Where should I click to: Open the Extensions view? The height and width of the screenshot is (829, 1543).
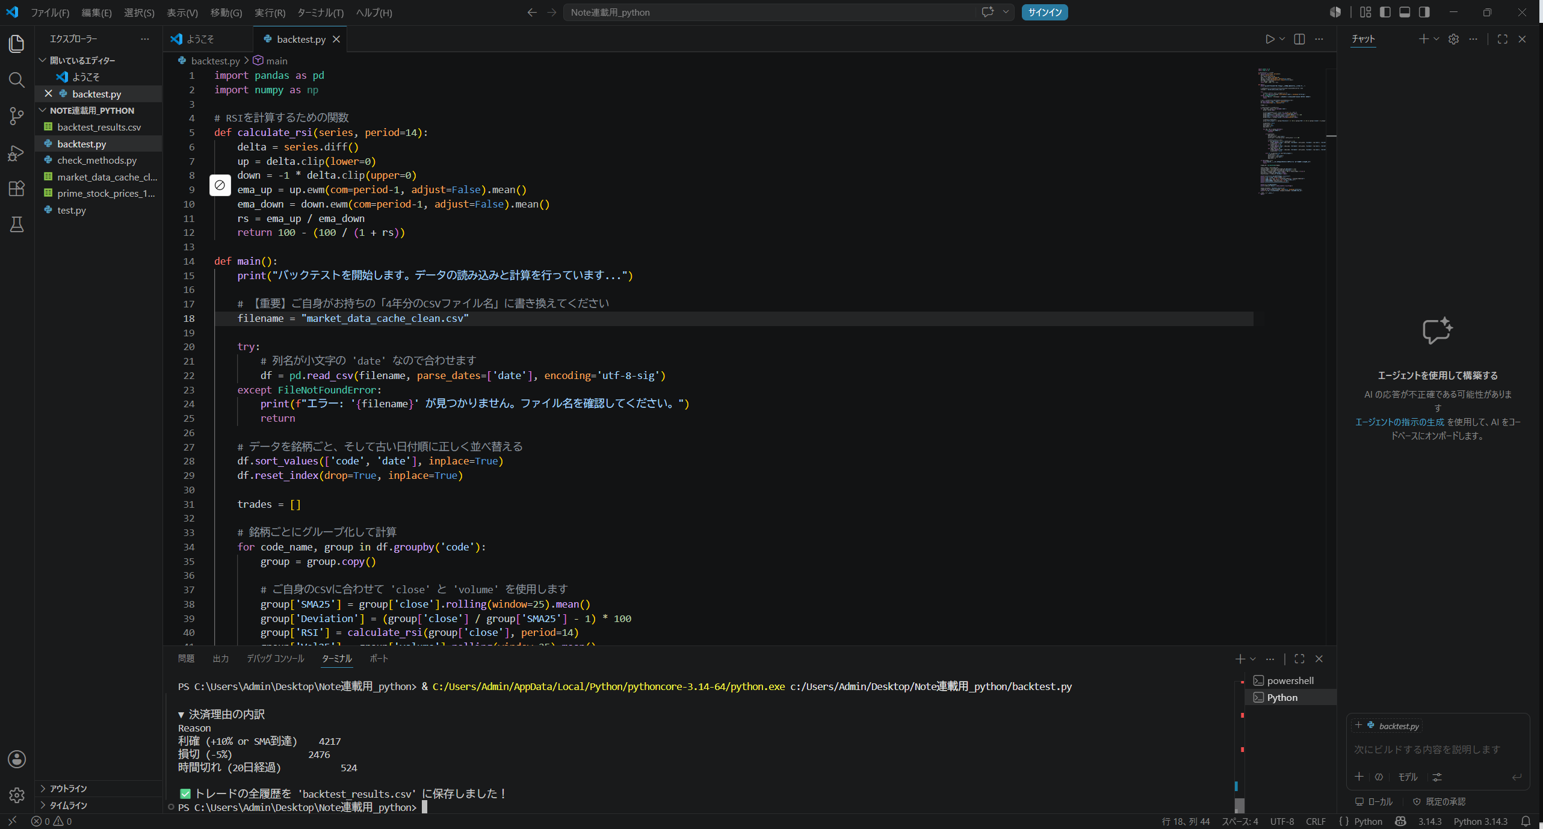[17, 188]
